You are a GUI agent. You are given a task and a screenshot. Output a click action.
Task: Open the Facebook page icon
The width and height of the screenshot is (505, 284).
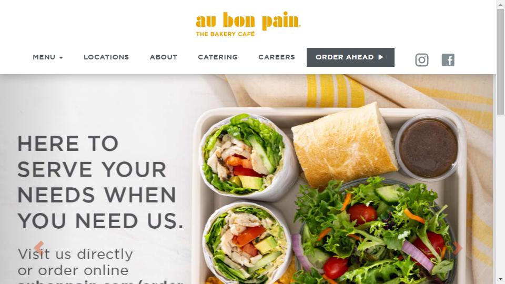448,60
